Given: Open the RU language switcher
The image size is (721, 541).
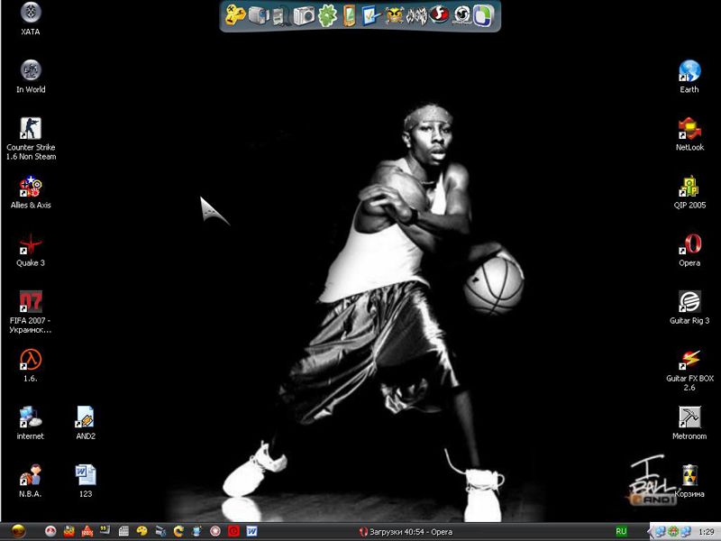Looking at the screenshot, I should 621,532.
